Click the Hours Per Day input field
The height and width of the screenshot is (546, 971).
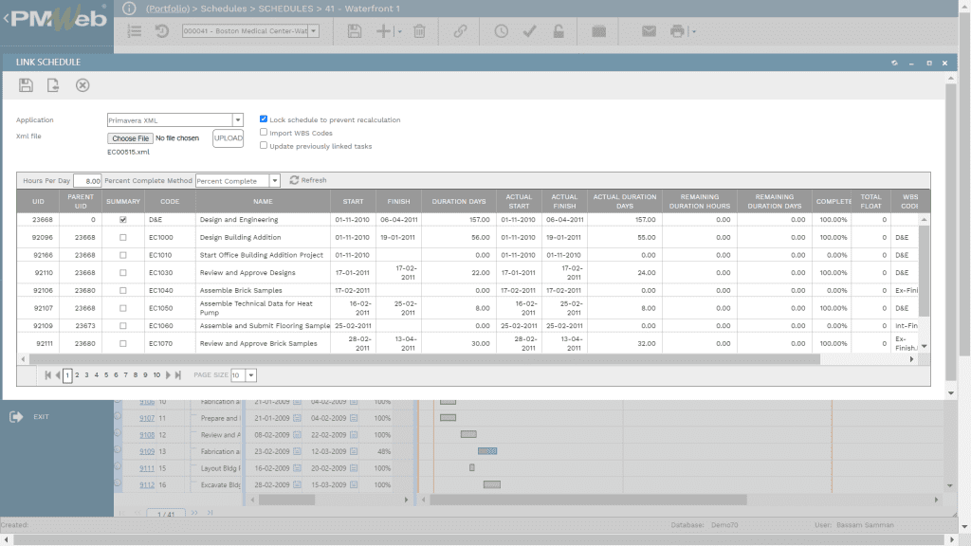87,181
